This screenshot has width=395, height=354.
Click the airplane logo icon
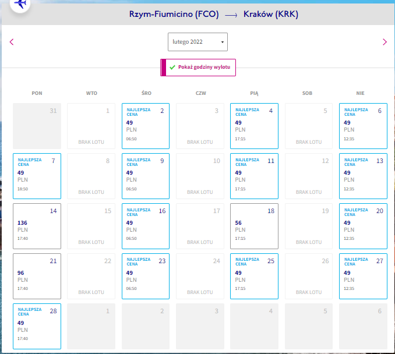coord(20,4)
